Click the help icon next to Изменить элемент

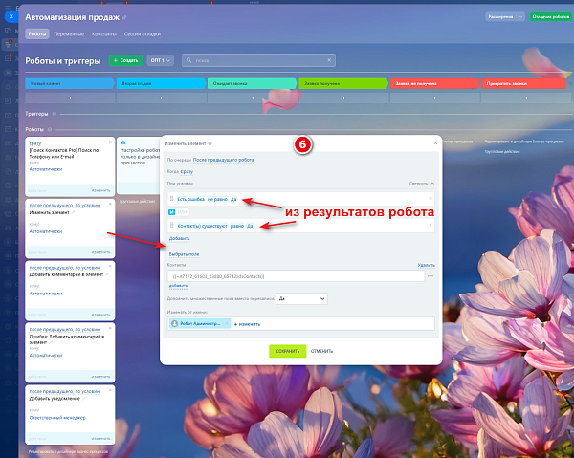[x=210, y=143]
